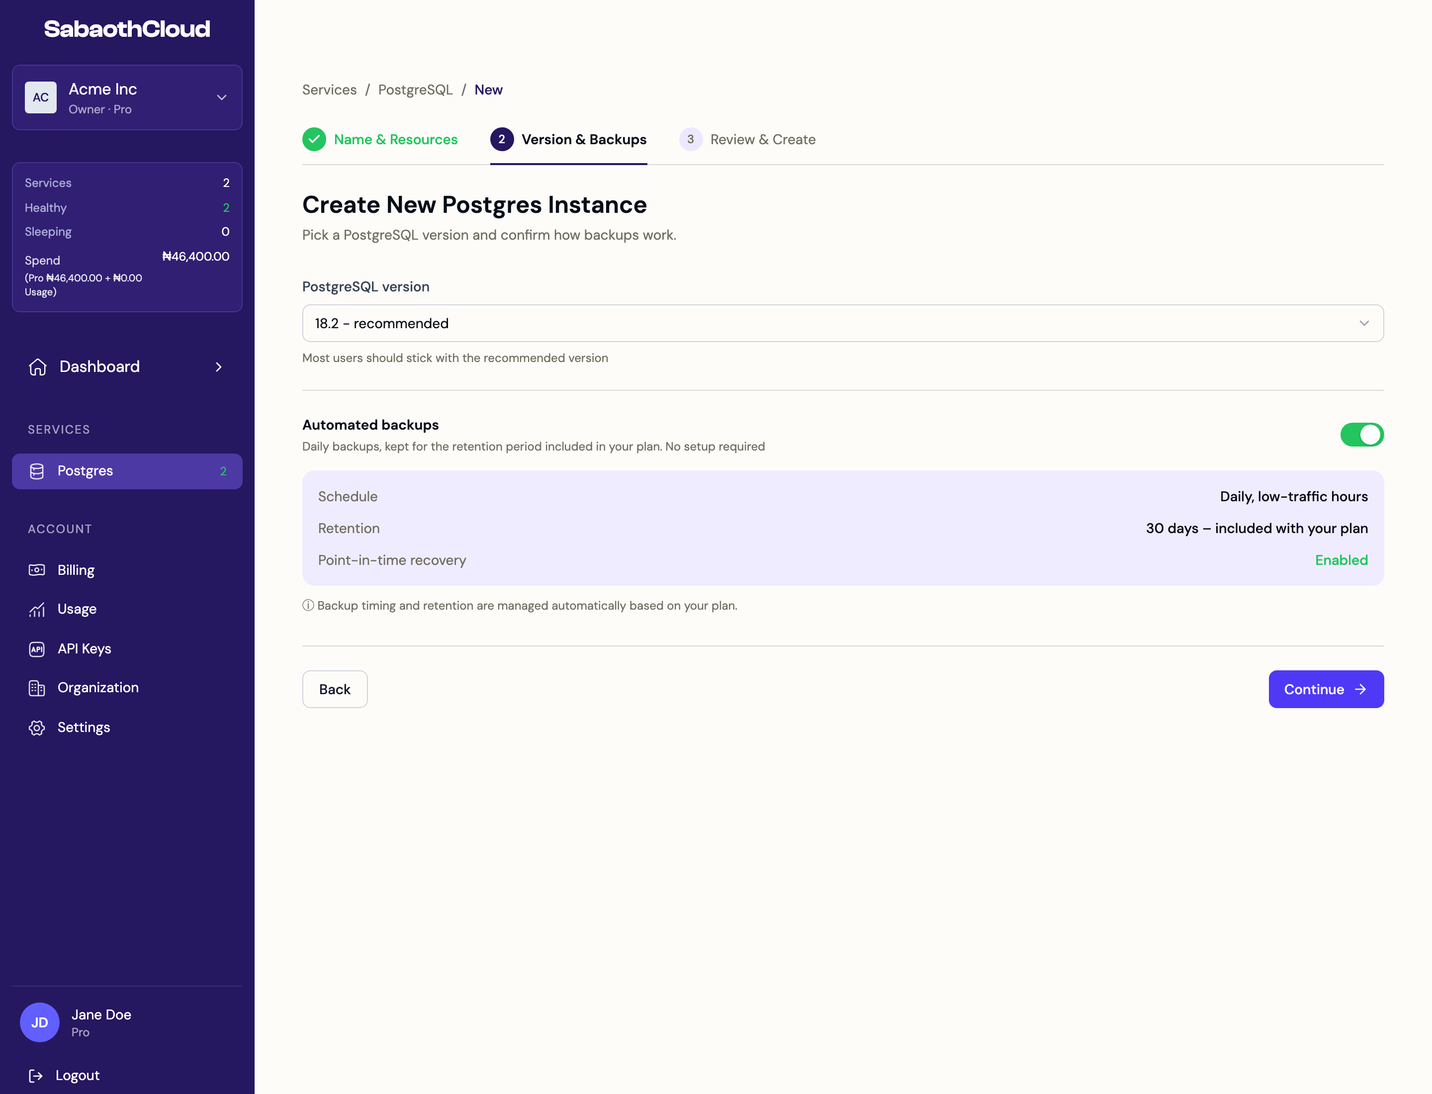Click the Spend amount ₦46,400.00

coord(196,257)
